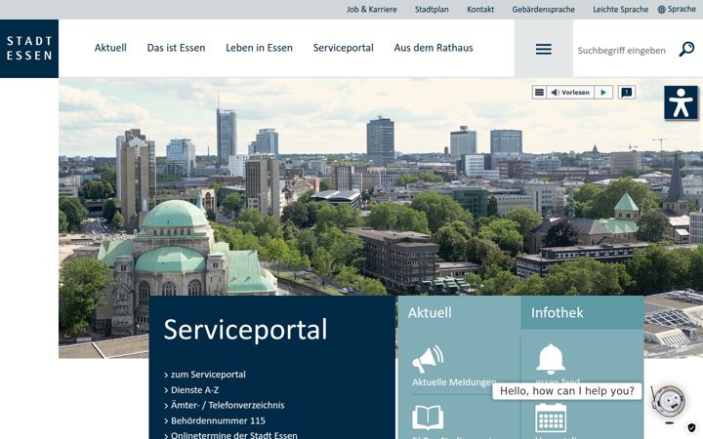Click the megaphone Aktuelle Meldungen icon
The height and width of the screenshot is (439, 703).
428,359
